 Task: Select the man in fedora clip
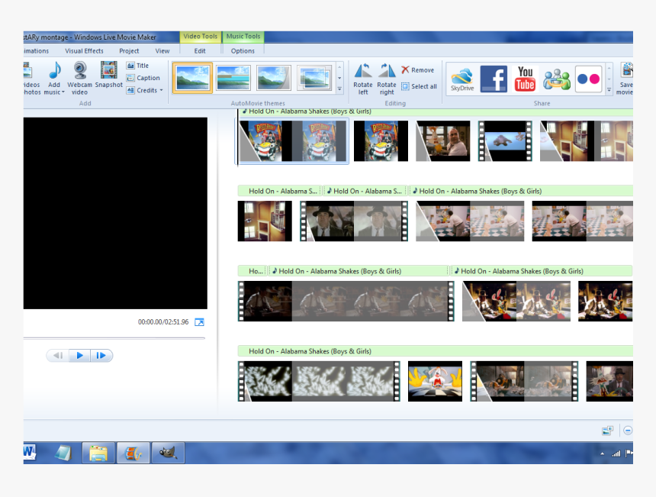(x=354, y=221)
